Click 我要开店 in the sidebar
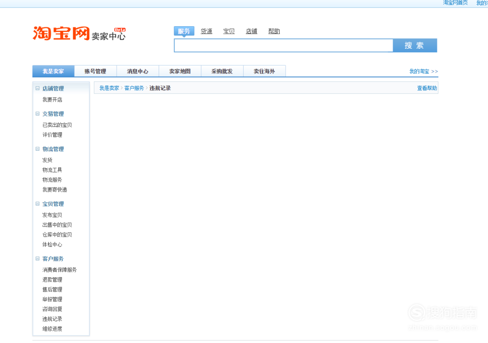Viewport: 488px width, 343px height. 52,99
